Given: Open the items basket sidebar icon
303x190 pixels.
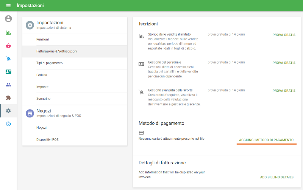Looking at the screenshot, I should click(8, 46).
